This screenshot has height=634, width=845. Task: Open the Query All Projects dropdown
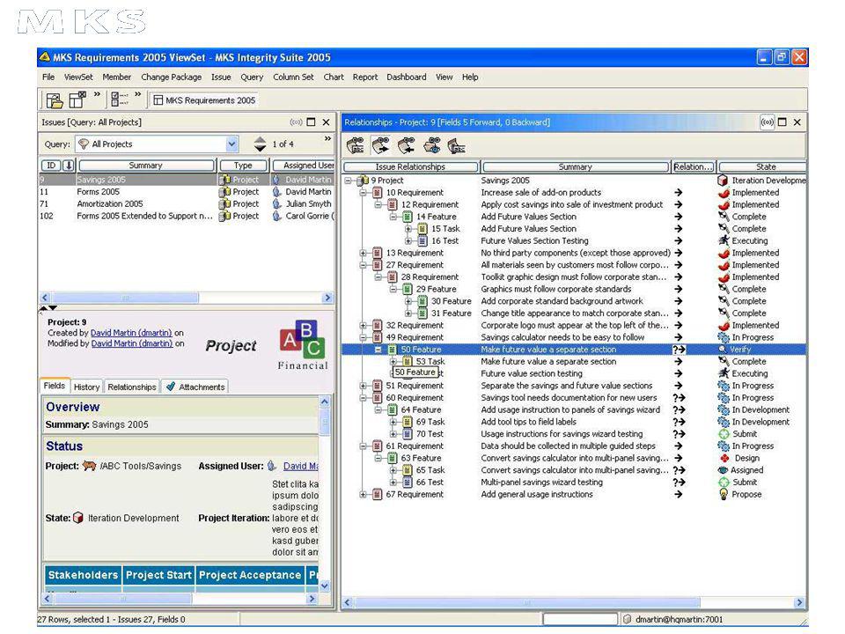pyautogui.click(x=231, y=144)
